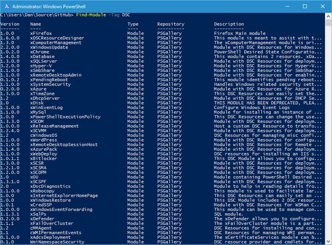The image size is (332, 245).
Task: Click the Name column header
Action: point(36,24)
